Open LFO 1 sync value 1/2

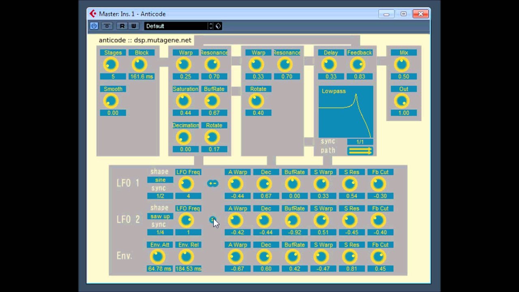160,196
